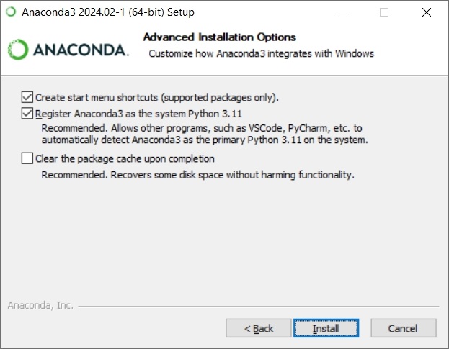Click the VSCode, PyCharm recommendation description
Viewport: 449px width, 349px height.
pos(205,134)
